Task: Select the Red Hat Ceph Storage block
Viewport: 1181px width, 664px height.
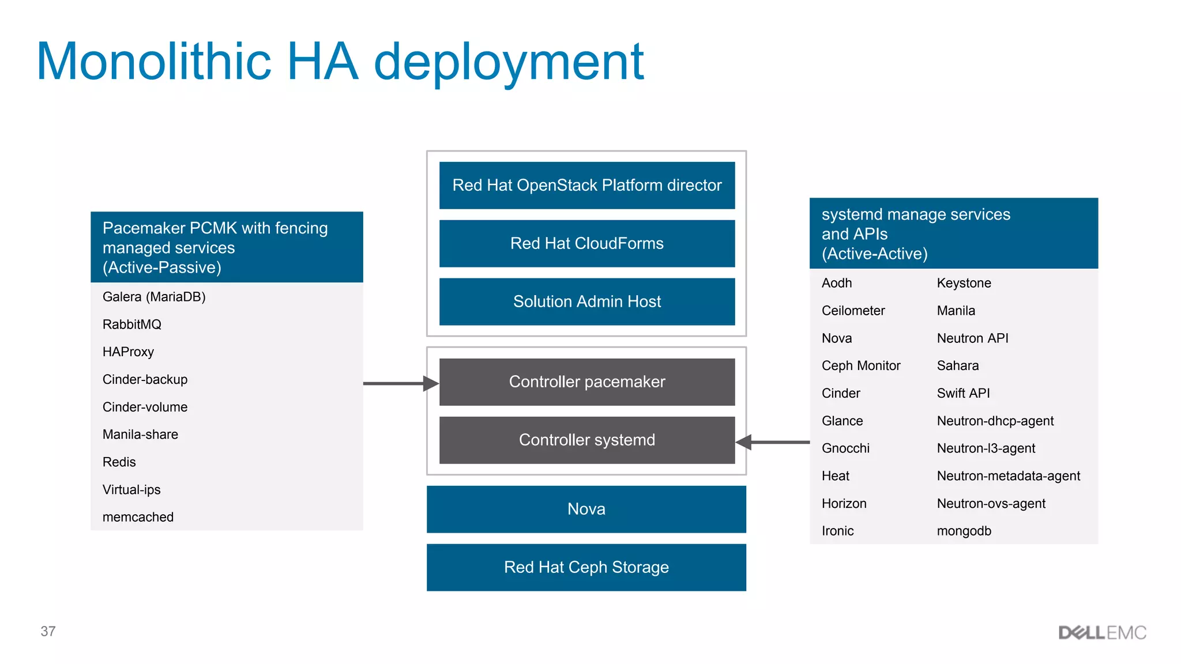Action: point(586,568)
